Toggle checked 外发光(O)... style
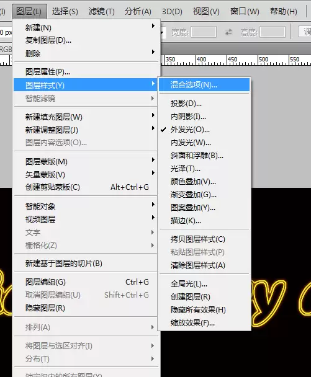 pyautogui.click(x=204, y=130)
